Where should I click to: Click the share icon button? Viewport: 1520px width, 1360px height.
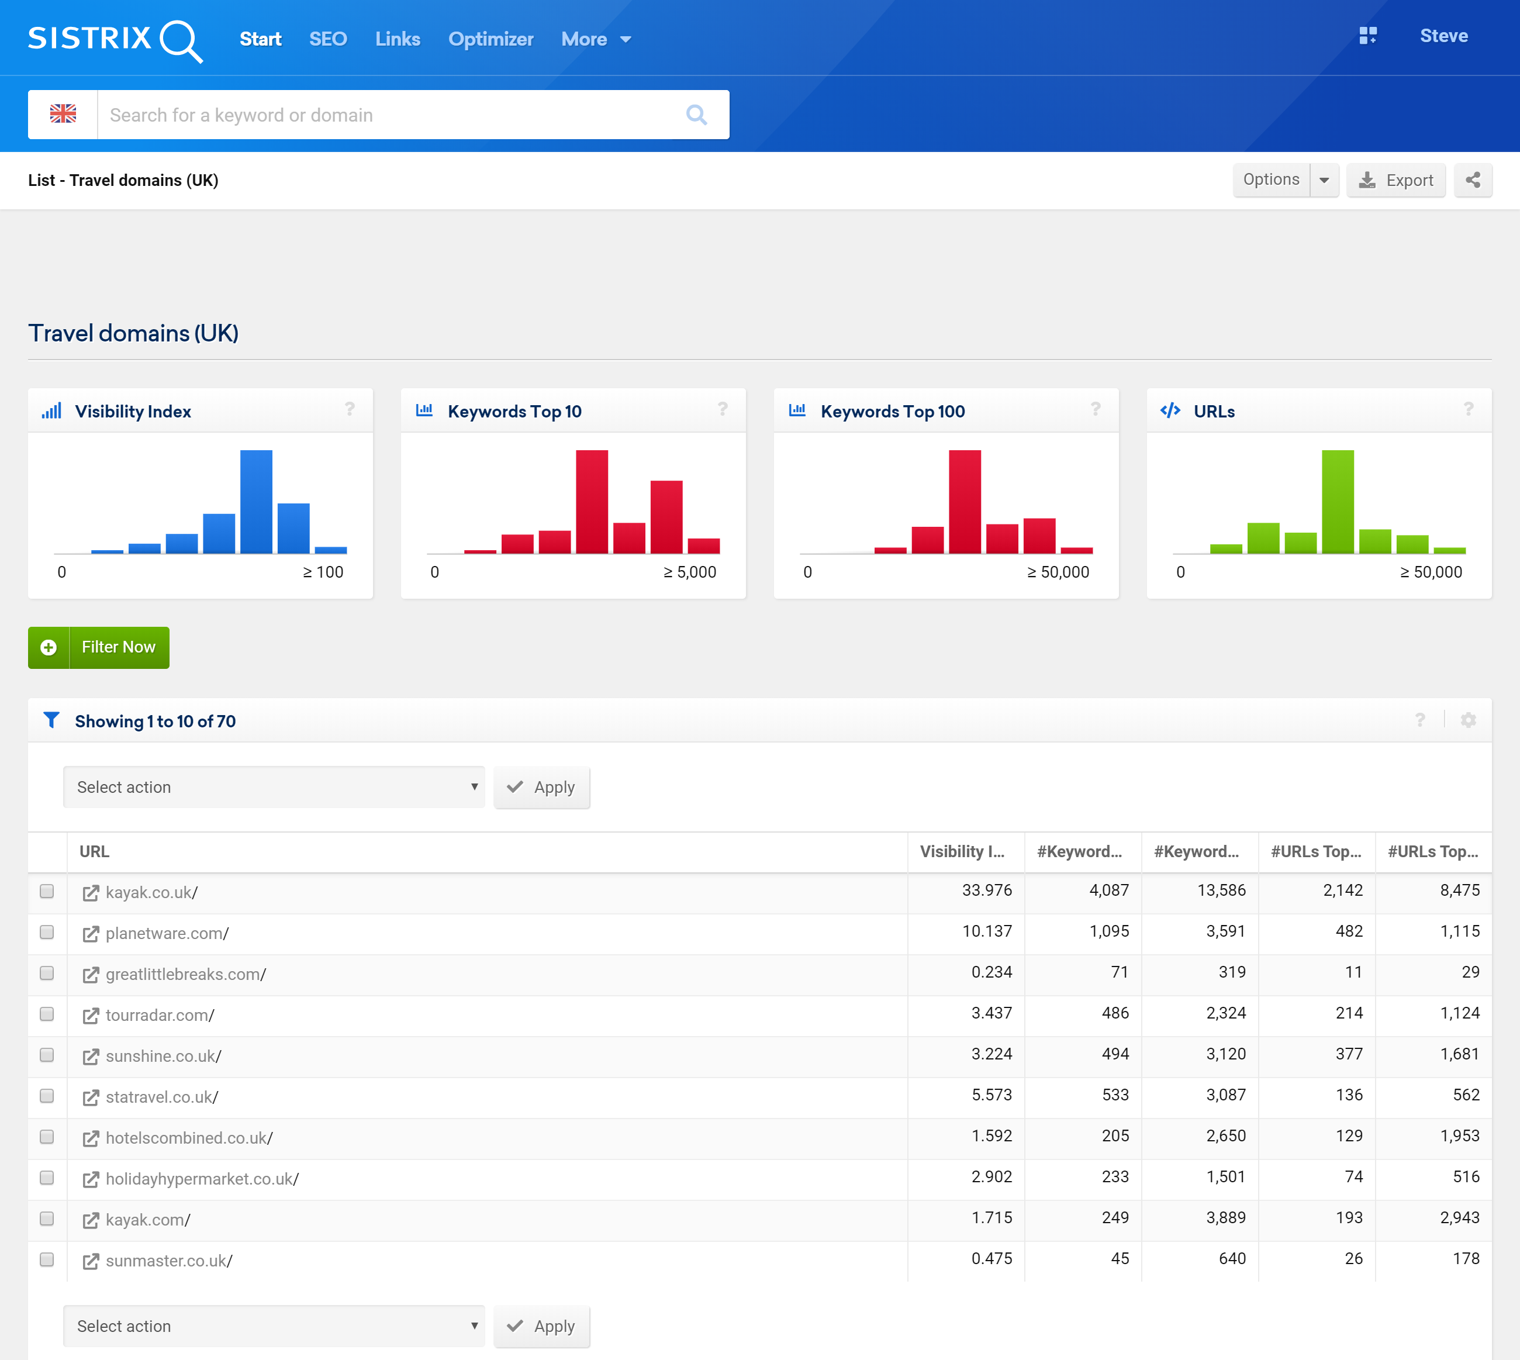(1473, 180)
